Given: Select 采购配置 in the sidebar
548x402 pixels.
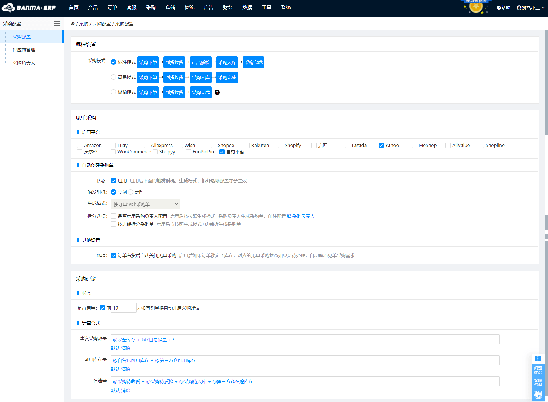Looking at the screenshot, I should click(31, 37).
